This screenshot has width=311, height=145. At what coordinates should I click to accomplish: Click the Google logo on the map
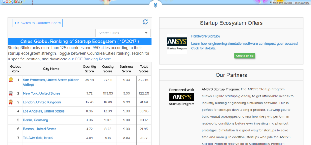click(x=10, y=2)
